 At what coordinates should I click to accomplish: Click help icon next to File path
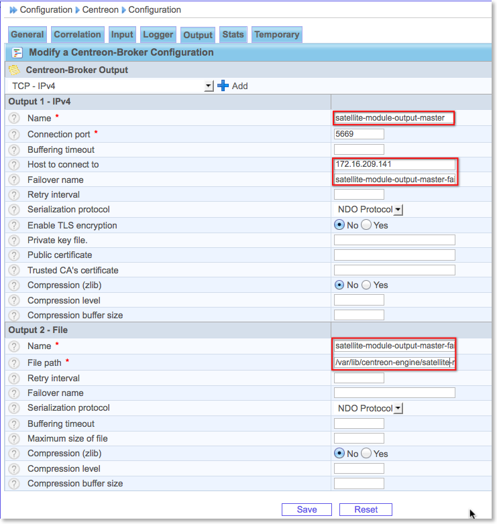pyautogui.click(x=14, y=363)
